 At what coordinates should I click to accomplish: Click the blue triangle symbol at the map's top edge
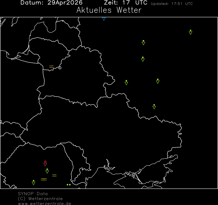(x=104, y=19)
